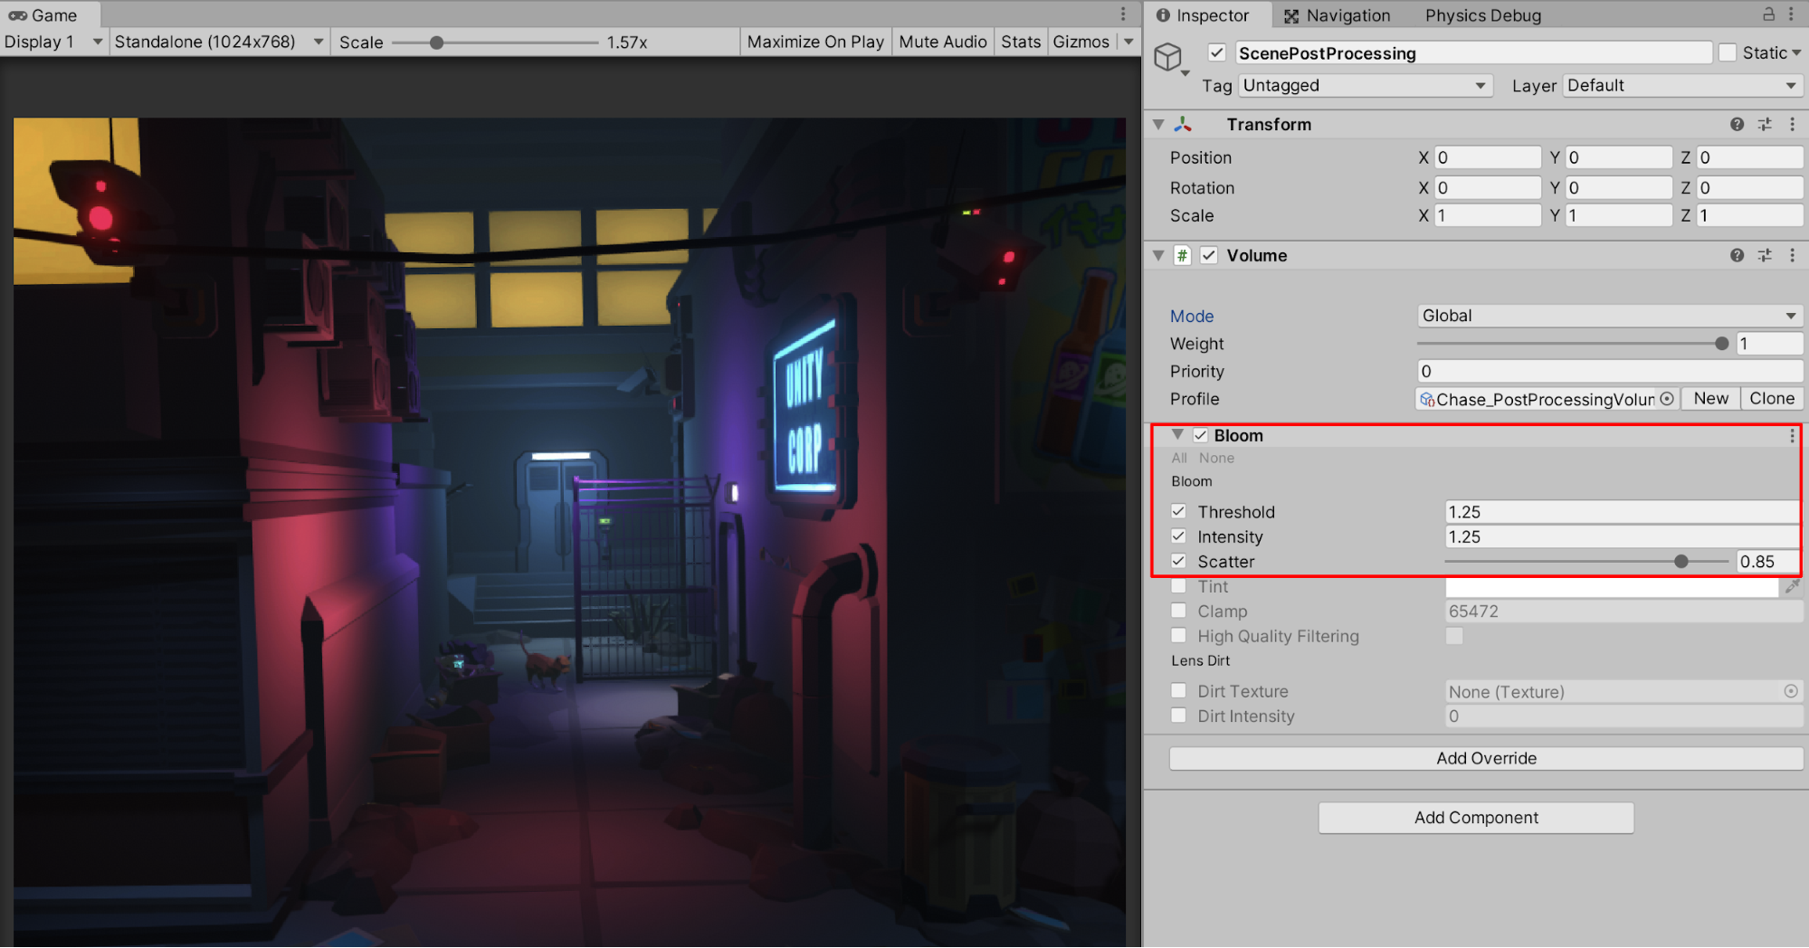Collapse the Bloom override foldout arrow
The height and width of the screenshot is (948, 1809).
(1177, 435)
